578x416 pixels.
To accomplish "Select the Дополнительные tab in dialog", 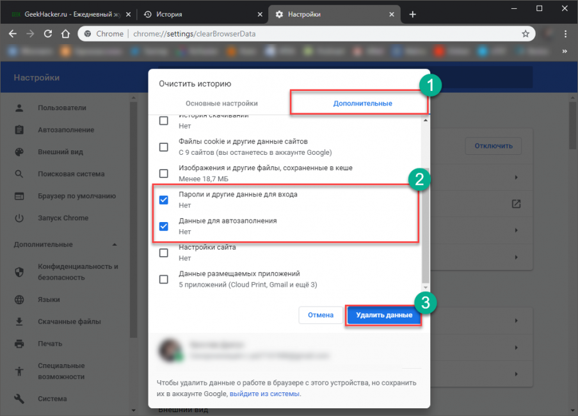I will click(x=362, y=104).
